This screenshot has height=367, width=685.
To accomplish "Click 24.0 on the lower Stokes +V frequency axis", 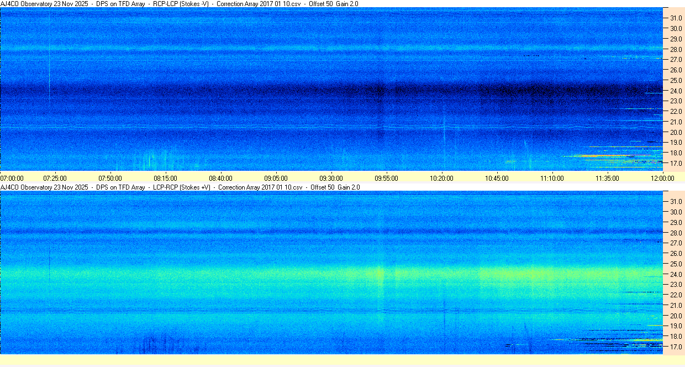I will 676,274.
